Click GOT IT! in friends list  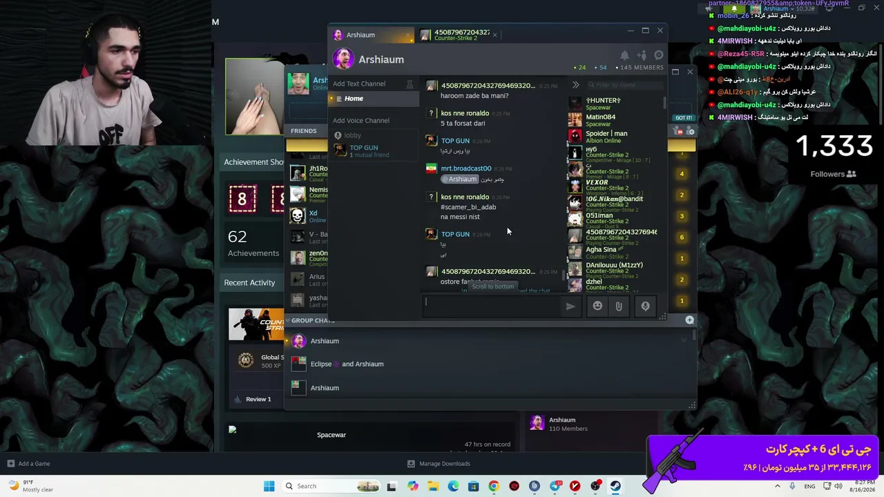pos(683,117)
